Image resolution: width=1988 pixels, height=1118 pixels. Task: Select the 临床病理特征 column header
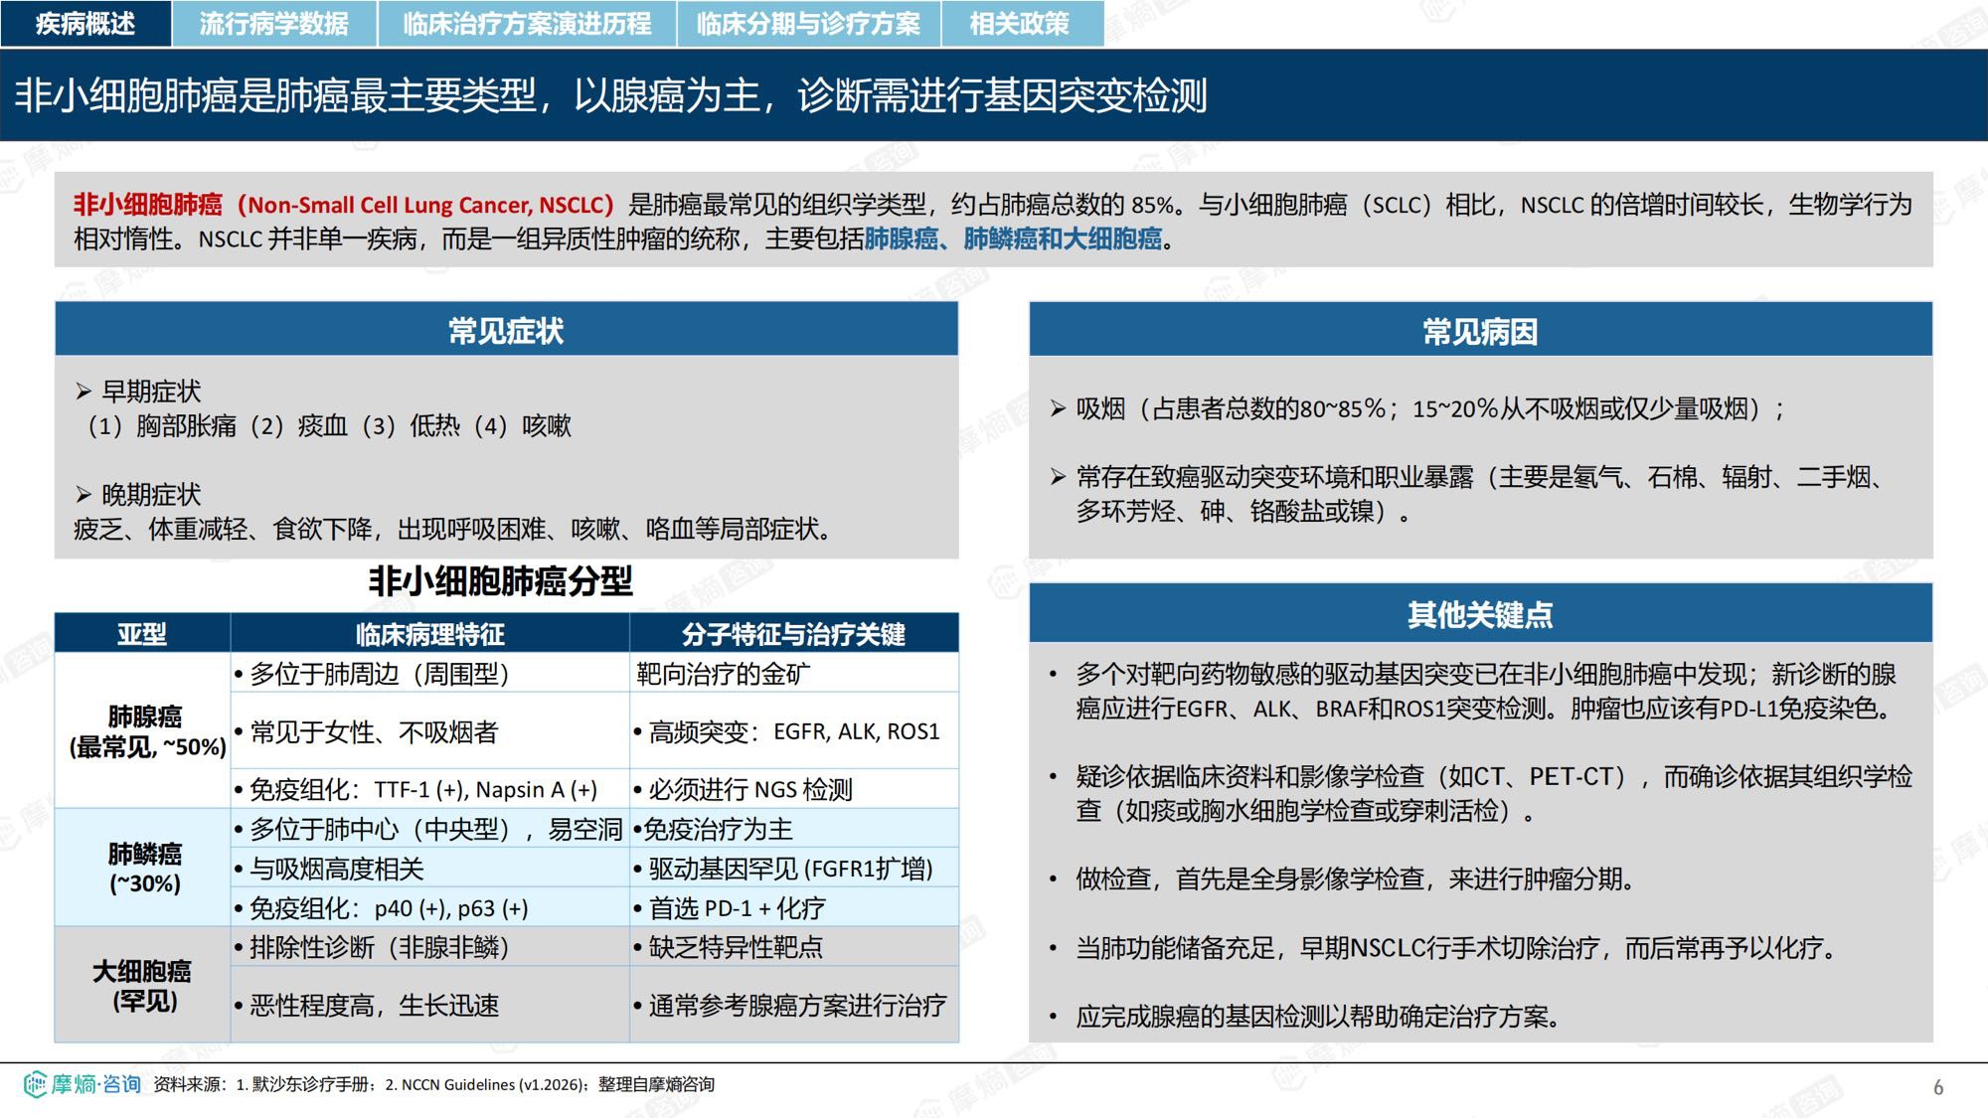point(429,633)
